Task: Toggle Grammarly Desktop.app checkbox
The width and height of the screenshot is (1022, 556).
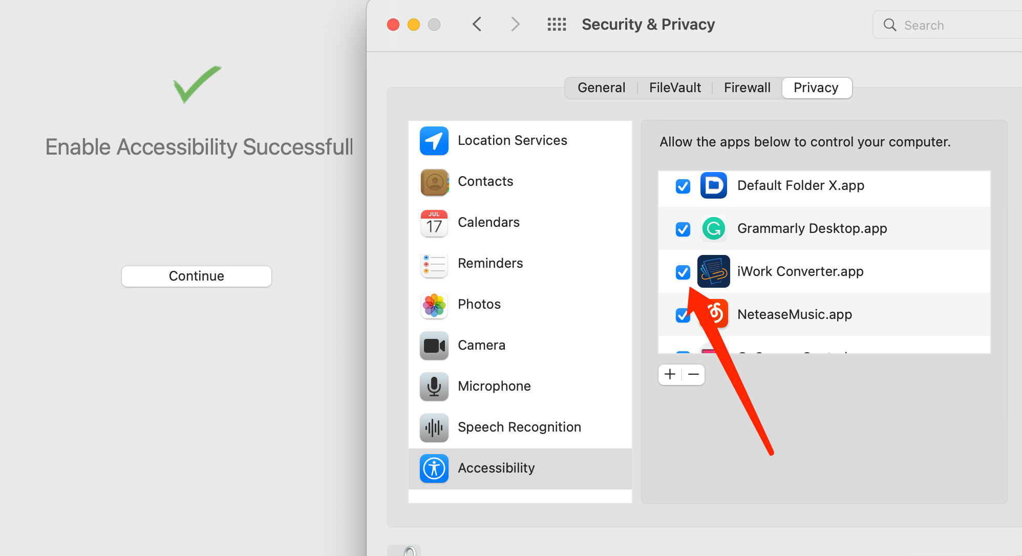Action: [683, 228]
